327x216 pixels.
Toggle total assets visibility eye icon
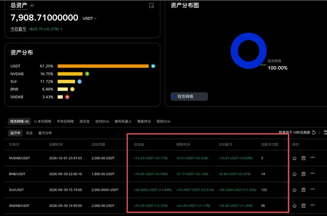point(32,6)
